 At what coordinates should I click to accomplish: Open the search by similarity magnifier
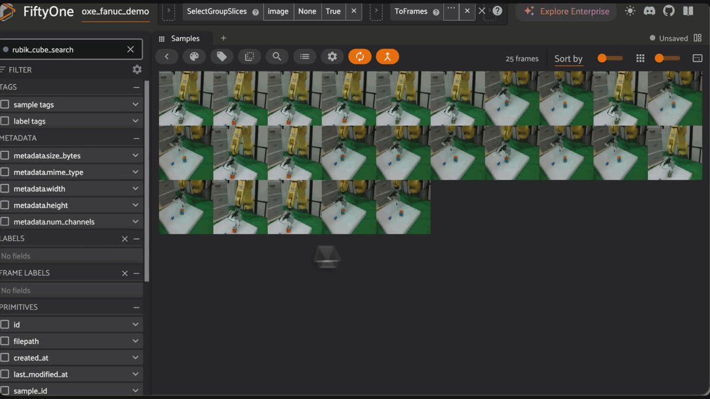(277, 57)
